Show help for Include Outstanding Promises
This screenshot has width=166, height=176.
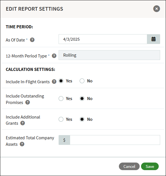coord(28,102)
